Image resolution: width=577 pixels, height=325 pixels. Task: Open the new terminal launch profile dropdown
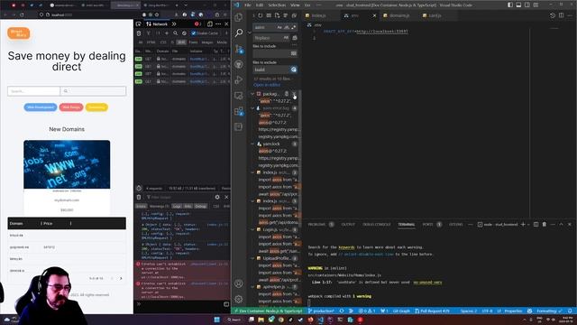pos(528,224)
